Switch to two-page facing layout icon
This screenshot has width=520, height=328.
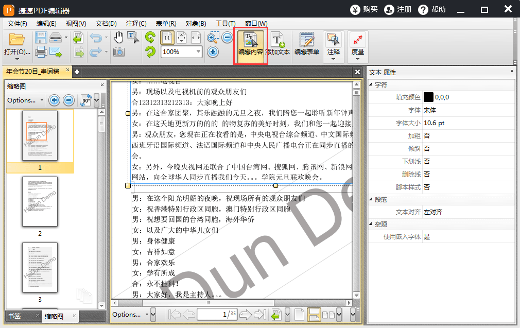point(328,315)
